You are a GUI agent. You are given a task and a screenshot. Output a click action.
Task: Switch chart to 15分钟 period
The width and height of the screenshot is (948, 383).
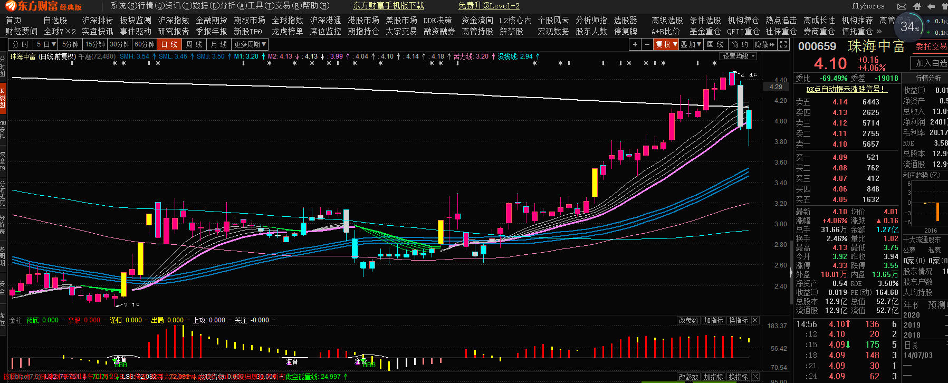(95, 44)
